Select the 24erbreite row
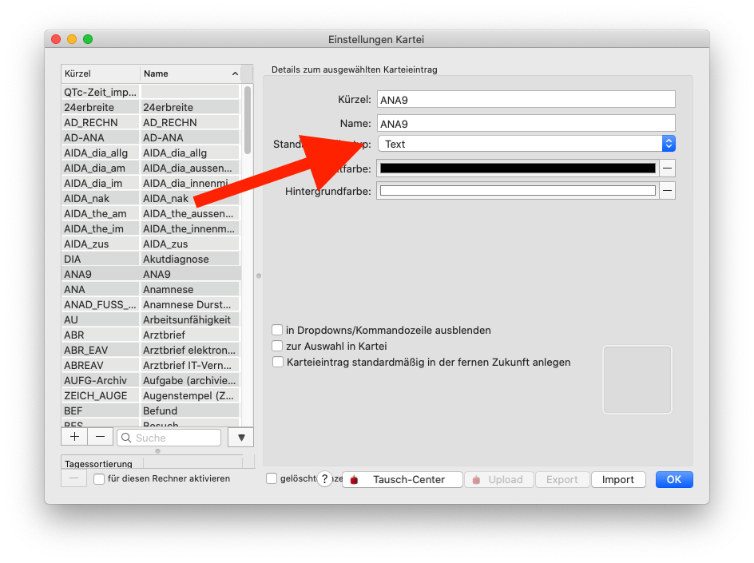The height and width of the screenshot is (563, 754). click(150, 107)
